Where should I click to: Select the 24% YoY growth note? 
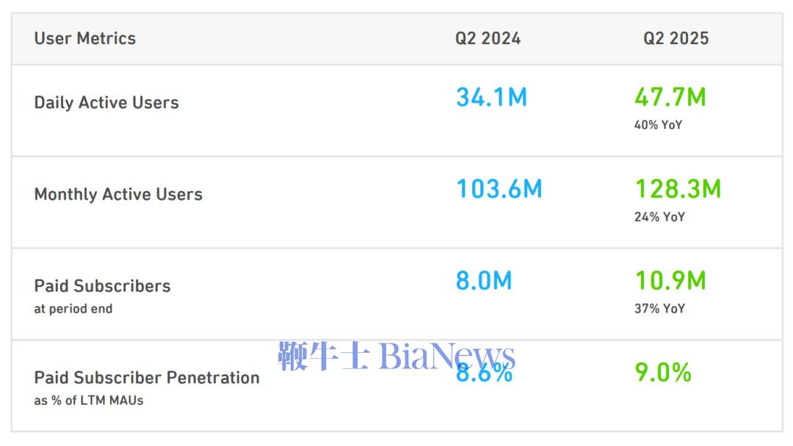[x=659, y=216]
